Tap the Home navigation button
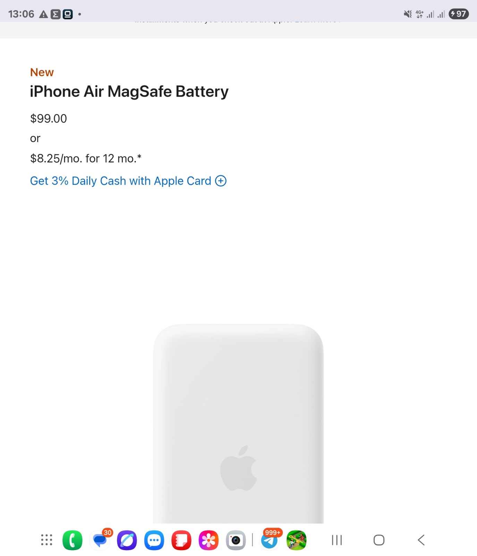This screenshot has height=556, width=477. point(379,540)
